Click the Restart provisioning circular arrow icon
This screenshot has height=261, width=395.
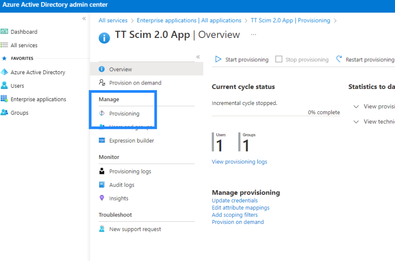tap(339, 59)
